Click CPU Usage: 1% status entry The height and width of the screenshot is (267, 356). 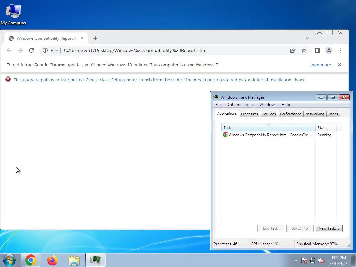tap(265, 244)
